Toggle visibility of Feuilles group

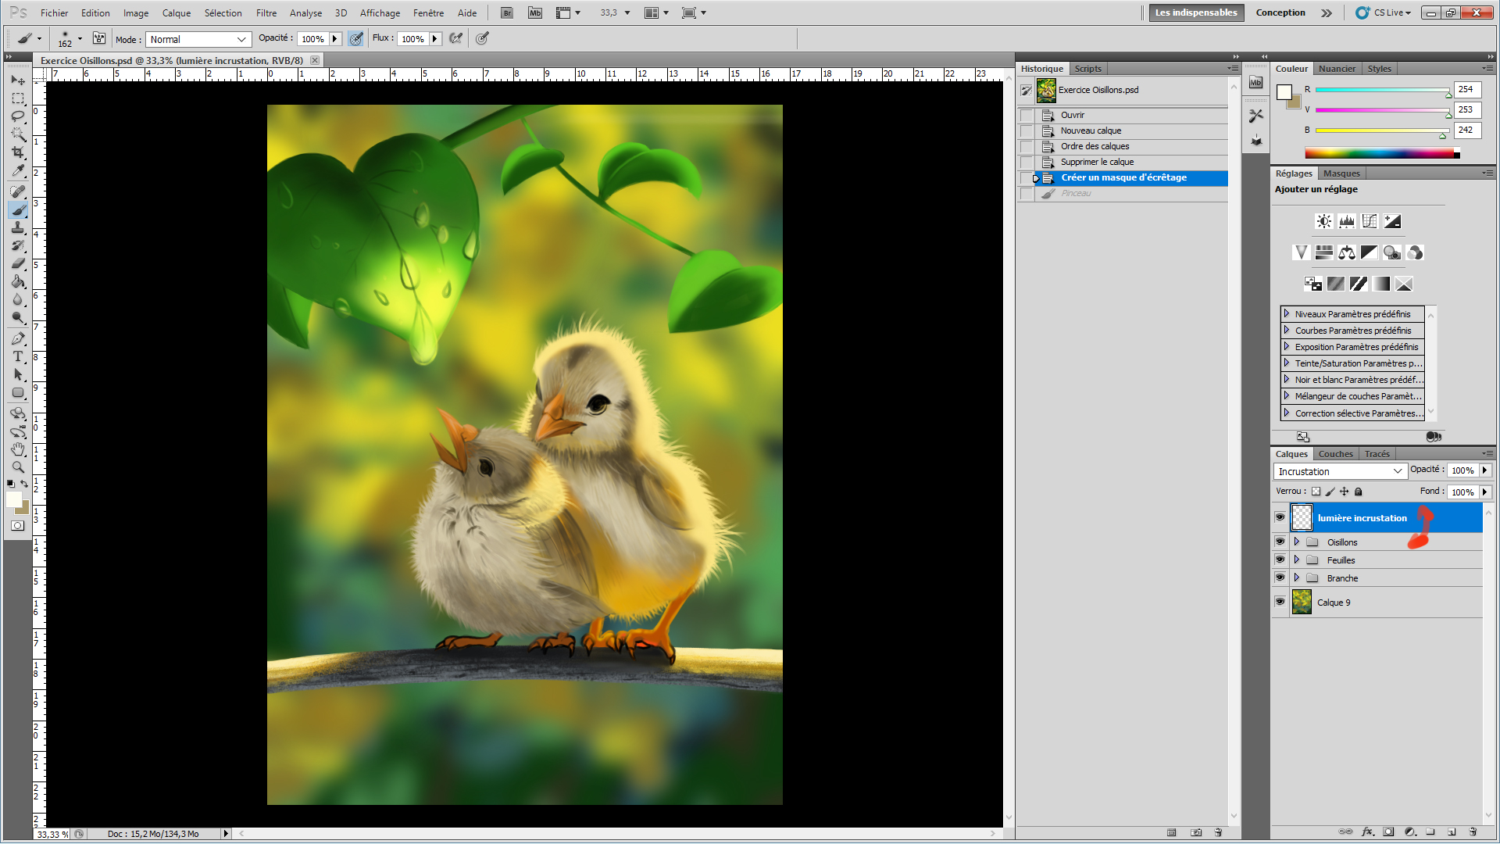(1280, 560)
